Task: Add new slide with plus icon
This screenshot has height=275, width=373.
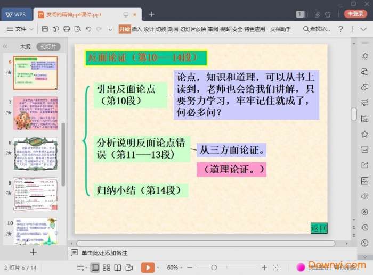Action: (33, 252)
